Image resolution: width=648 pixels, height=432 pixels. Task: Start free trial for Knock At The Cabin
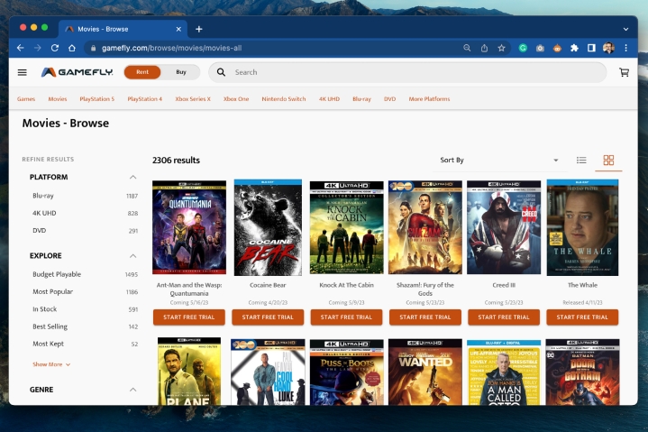tap(346, 317)
